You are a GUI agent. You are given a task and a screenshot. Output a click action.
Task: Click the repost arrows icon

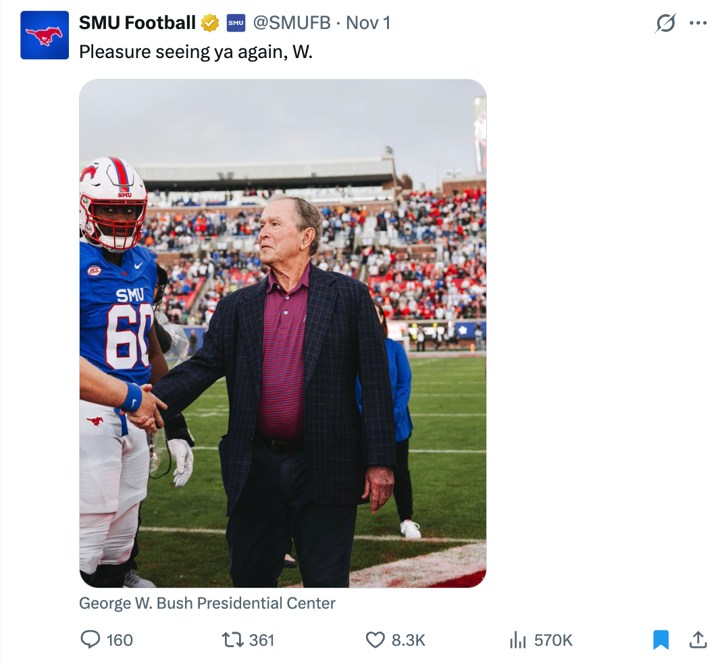233,640
